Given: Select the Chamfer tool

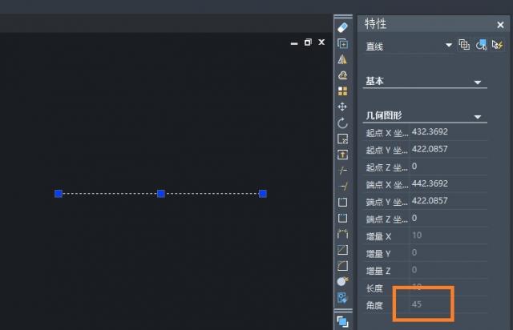Looking at the screenshot, I should pyautogui.click(x=342, y=250).
